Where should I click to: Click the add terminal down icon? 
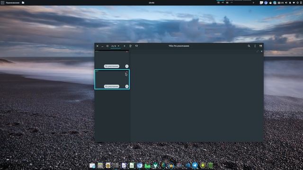pos(136,46)
